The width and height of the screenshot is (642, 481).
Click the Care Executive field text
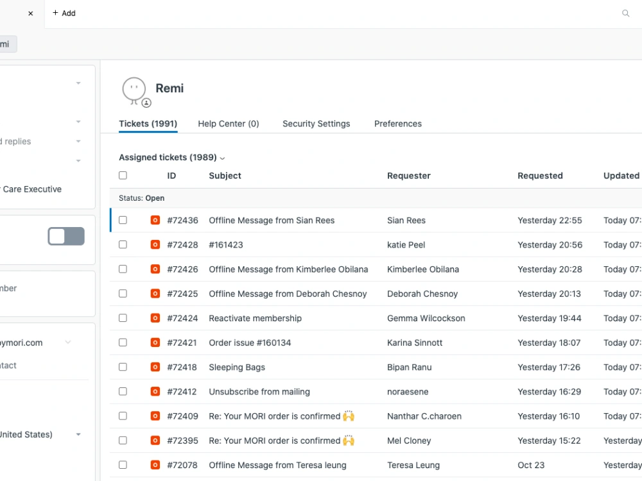coord(31,189)
